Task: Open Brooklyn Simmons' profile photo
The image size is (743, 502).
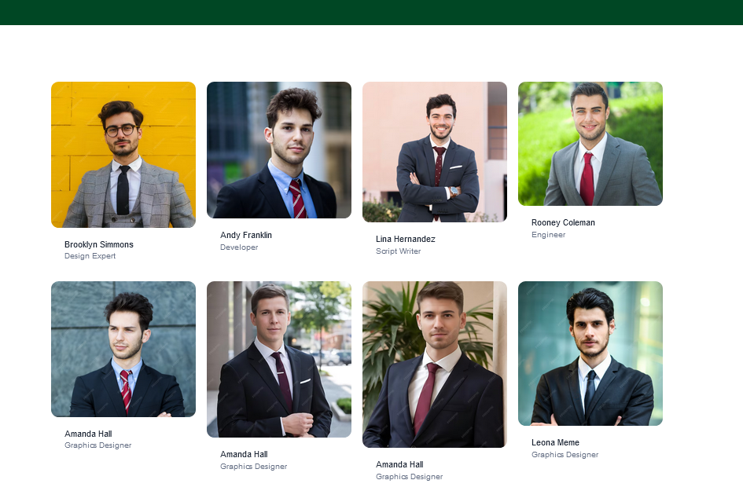Action: pyautogui.click(x=123, y=155)
